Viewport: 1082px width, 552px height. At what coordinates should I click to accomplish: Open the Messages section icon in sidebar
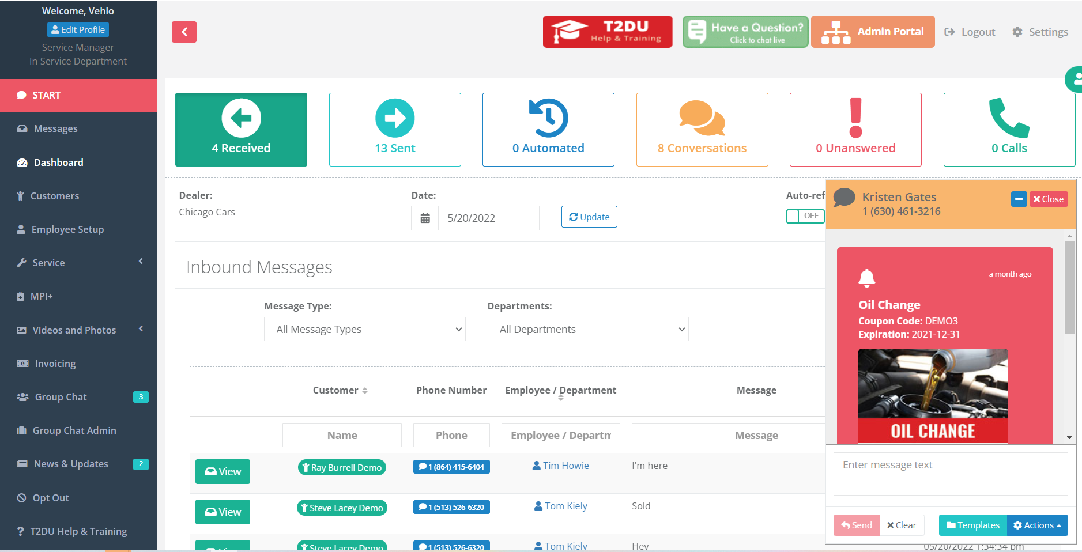(21, 128)
